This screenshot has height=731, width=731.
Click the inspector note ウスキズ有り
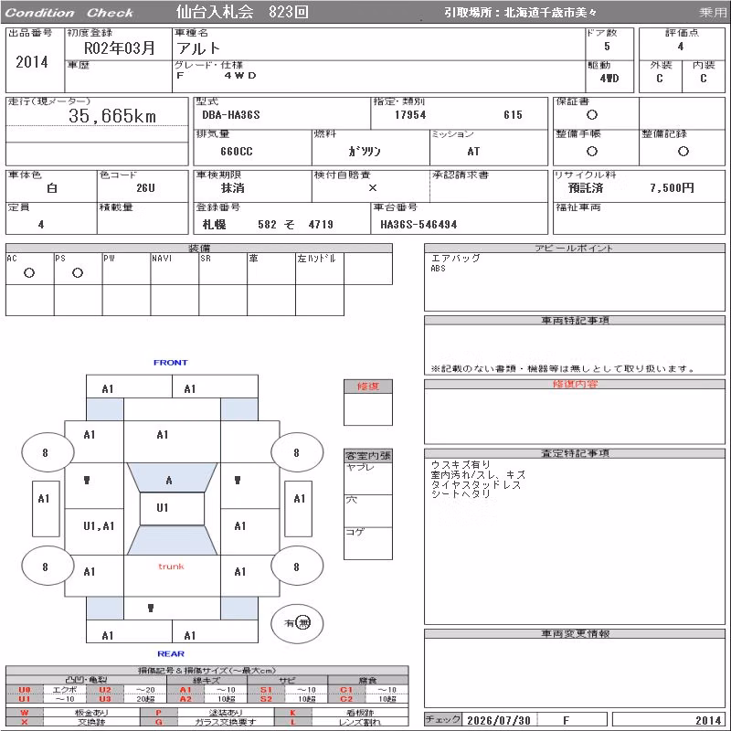(x=461, y=465)
